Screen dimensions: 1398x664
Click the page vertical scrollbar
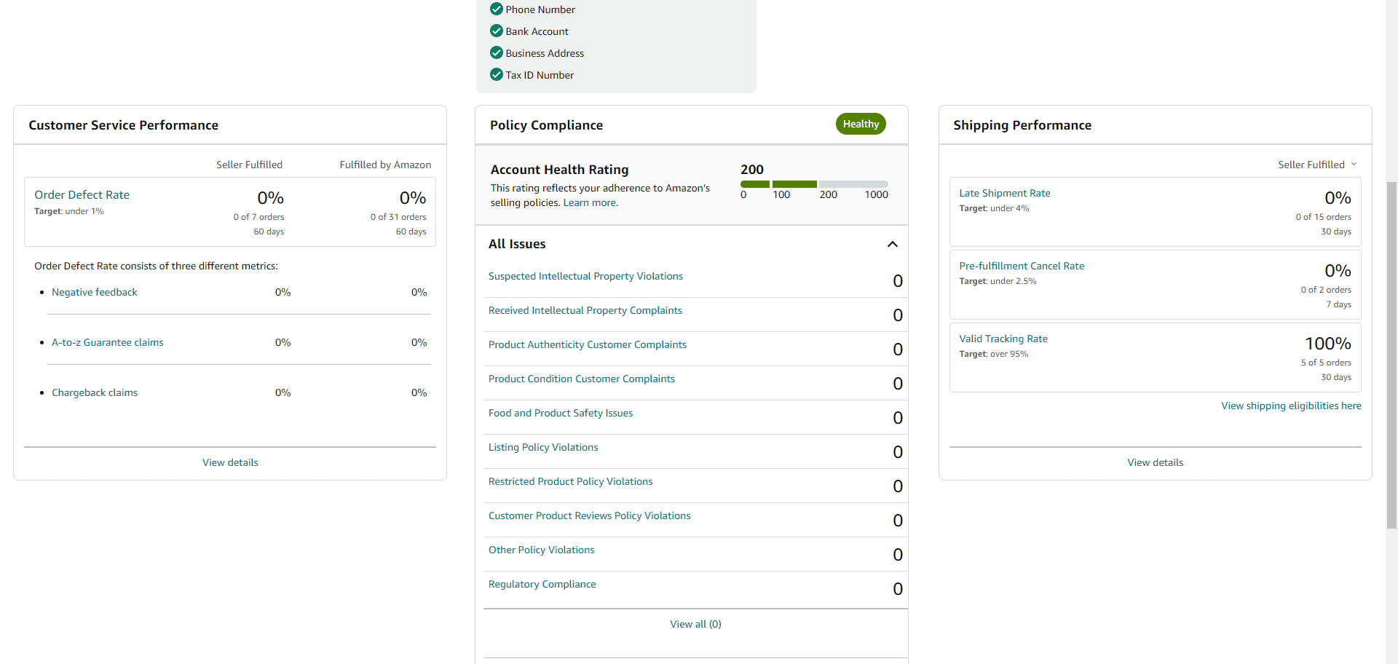pyautogui.click(x=1391, y=355)
